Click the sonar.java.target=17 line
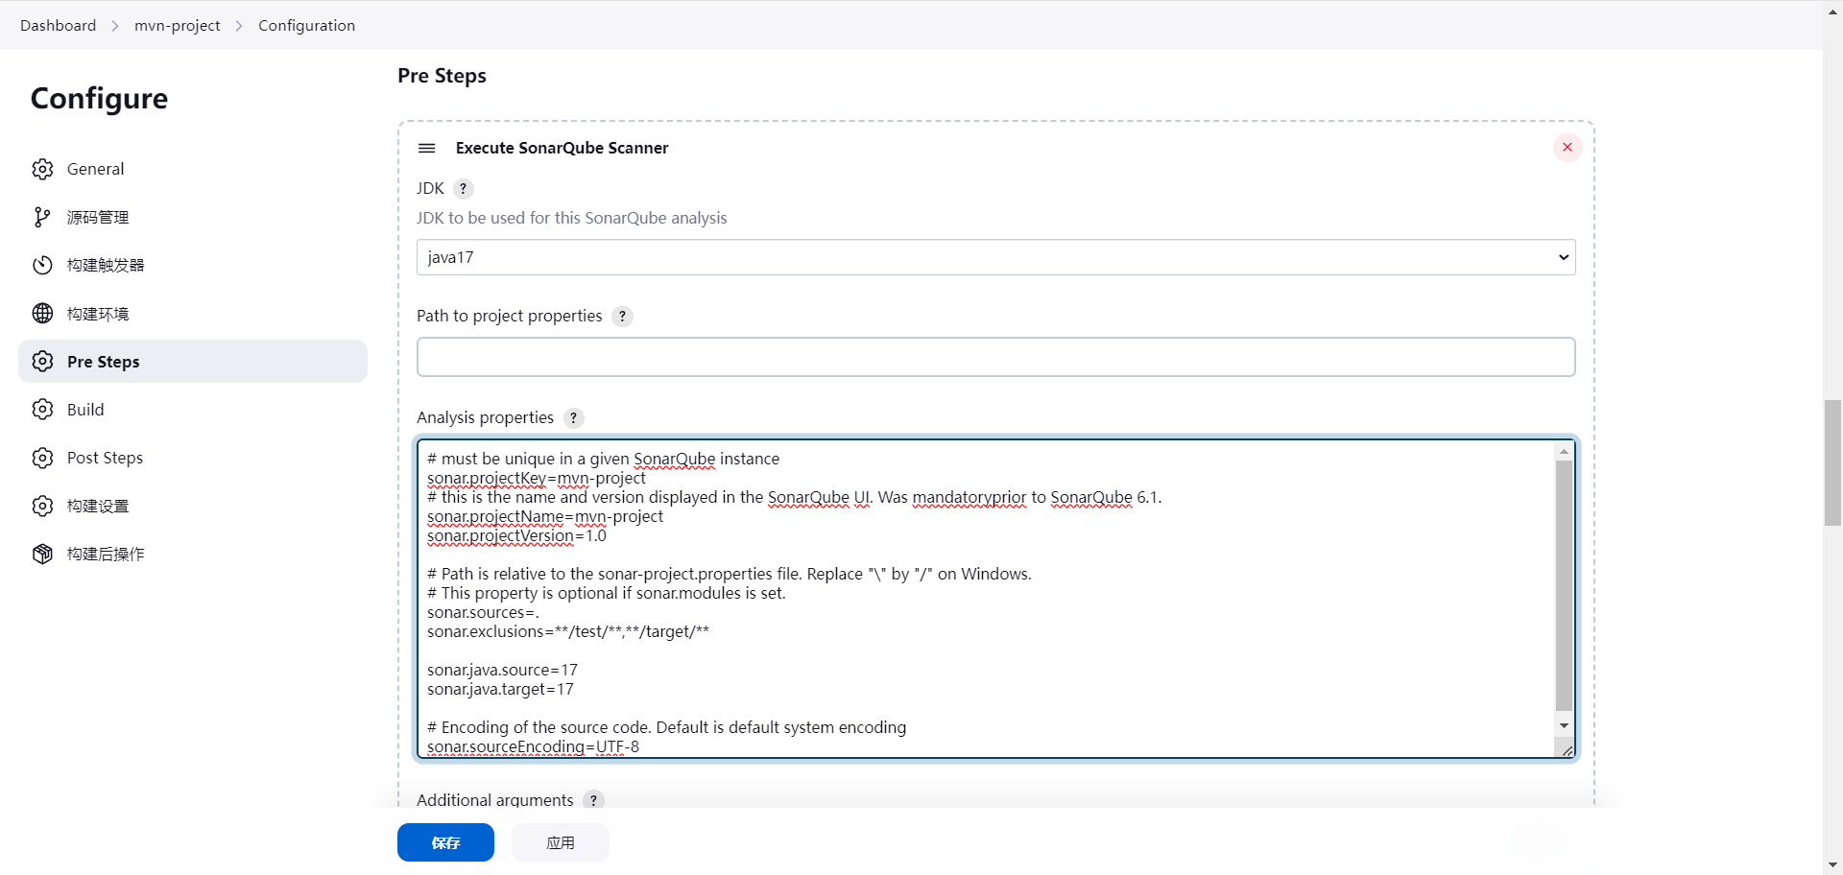 click(500, 689)
